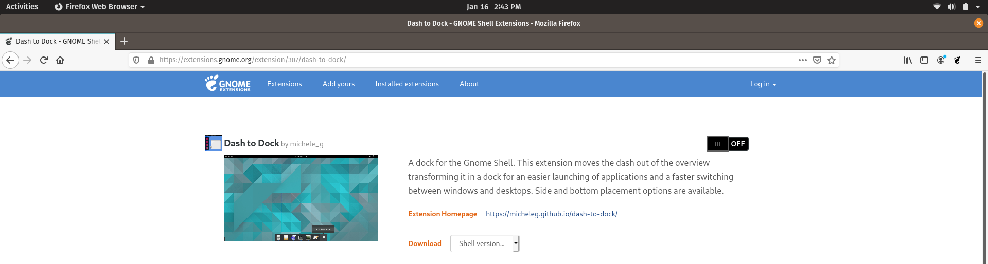Click the Extension Homepage label
The height and width of the screenshot is (264, 988).
443,214
